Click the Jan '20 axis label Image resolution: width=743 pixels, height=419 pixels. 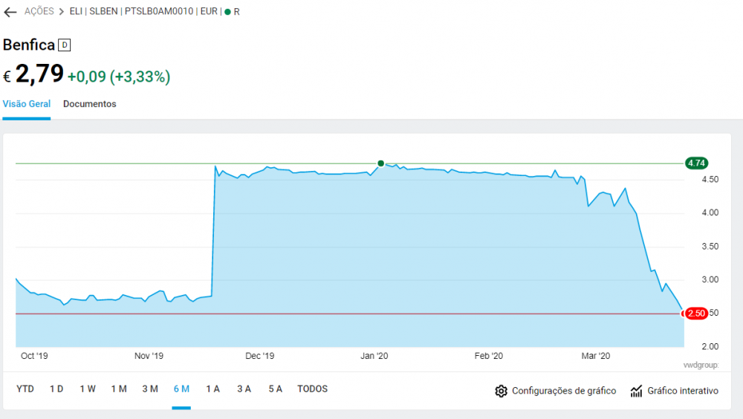click(374, 356)
